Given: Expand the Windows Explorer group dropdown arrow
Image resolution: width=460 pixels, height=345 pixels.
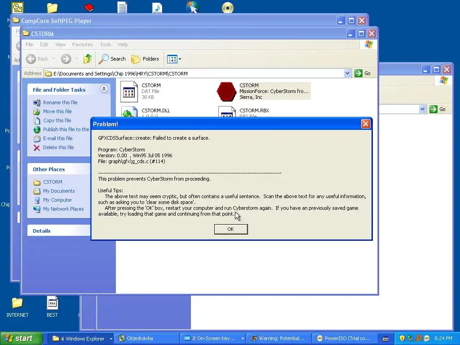Looking at the screenshot, I should pyautogui.click(x=111, y=339).
